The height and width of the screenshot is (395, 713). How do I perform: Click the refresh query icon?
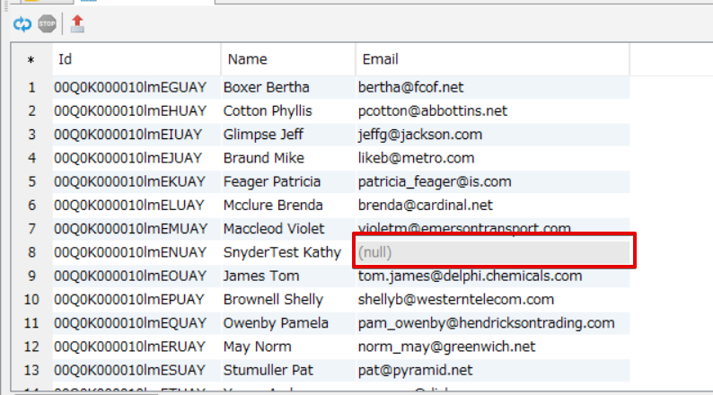point(22,23)
